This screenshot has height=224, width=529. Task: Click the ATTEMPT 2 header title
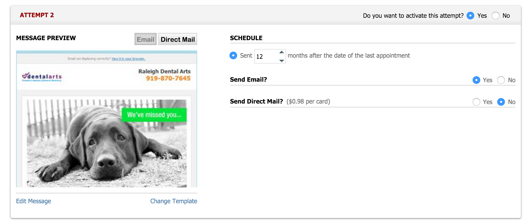click(37, 15)
